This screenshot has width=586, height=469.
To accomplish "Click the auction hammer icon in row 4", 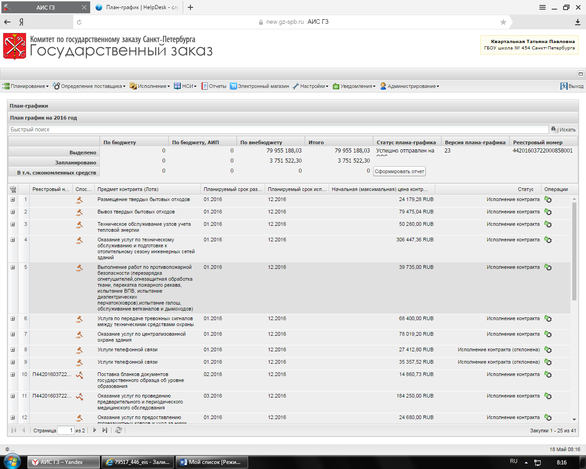I will 80,240.
